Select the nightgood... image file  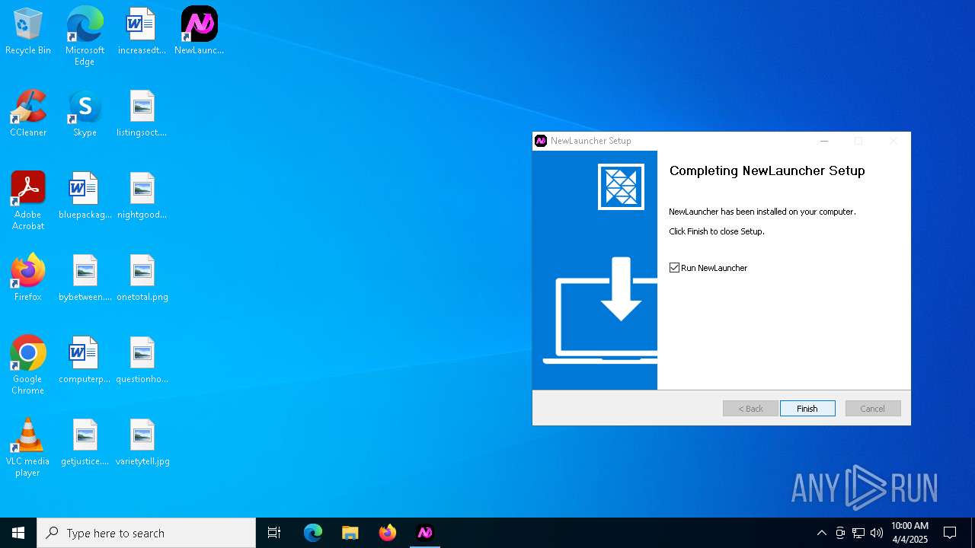pos(142,196)
